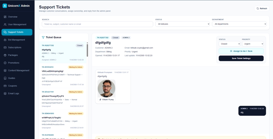Click the paperclip icon beside Ellipse 75.png
Viewport: 273px width, 139px height.
pyautogui.click(x=100, y=99)
